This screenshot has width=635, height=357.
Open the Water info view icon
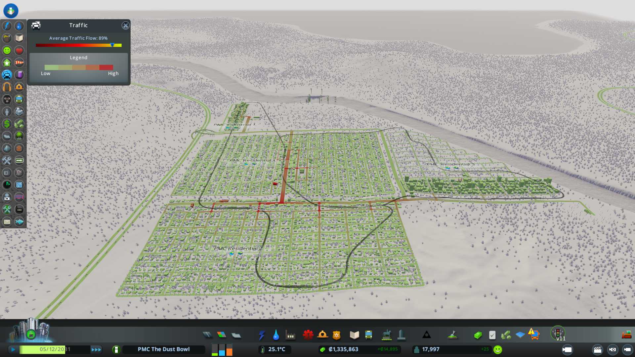(19, 26)
